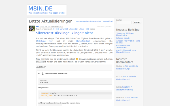The height and width of the screenshot is (106, 170).
Task: Open tag 'juchu! ( 35 )'
Action: pos(64,29)
